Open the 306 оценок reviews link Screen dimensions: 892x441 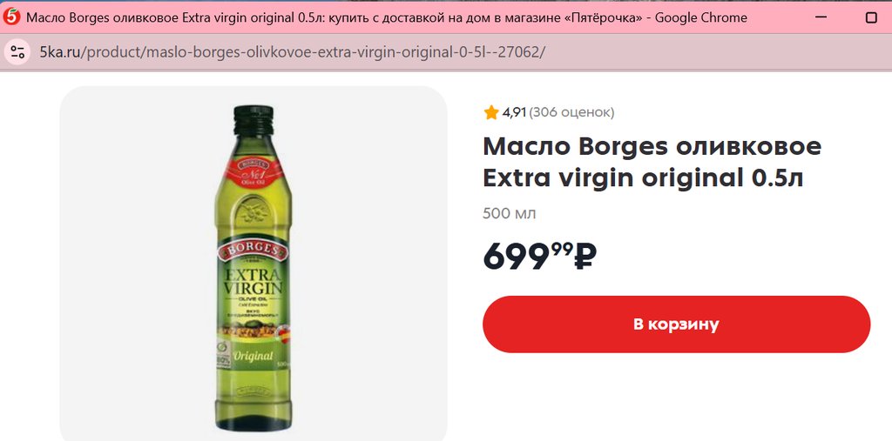coord(571,112)
